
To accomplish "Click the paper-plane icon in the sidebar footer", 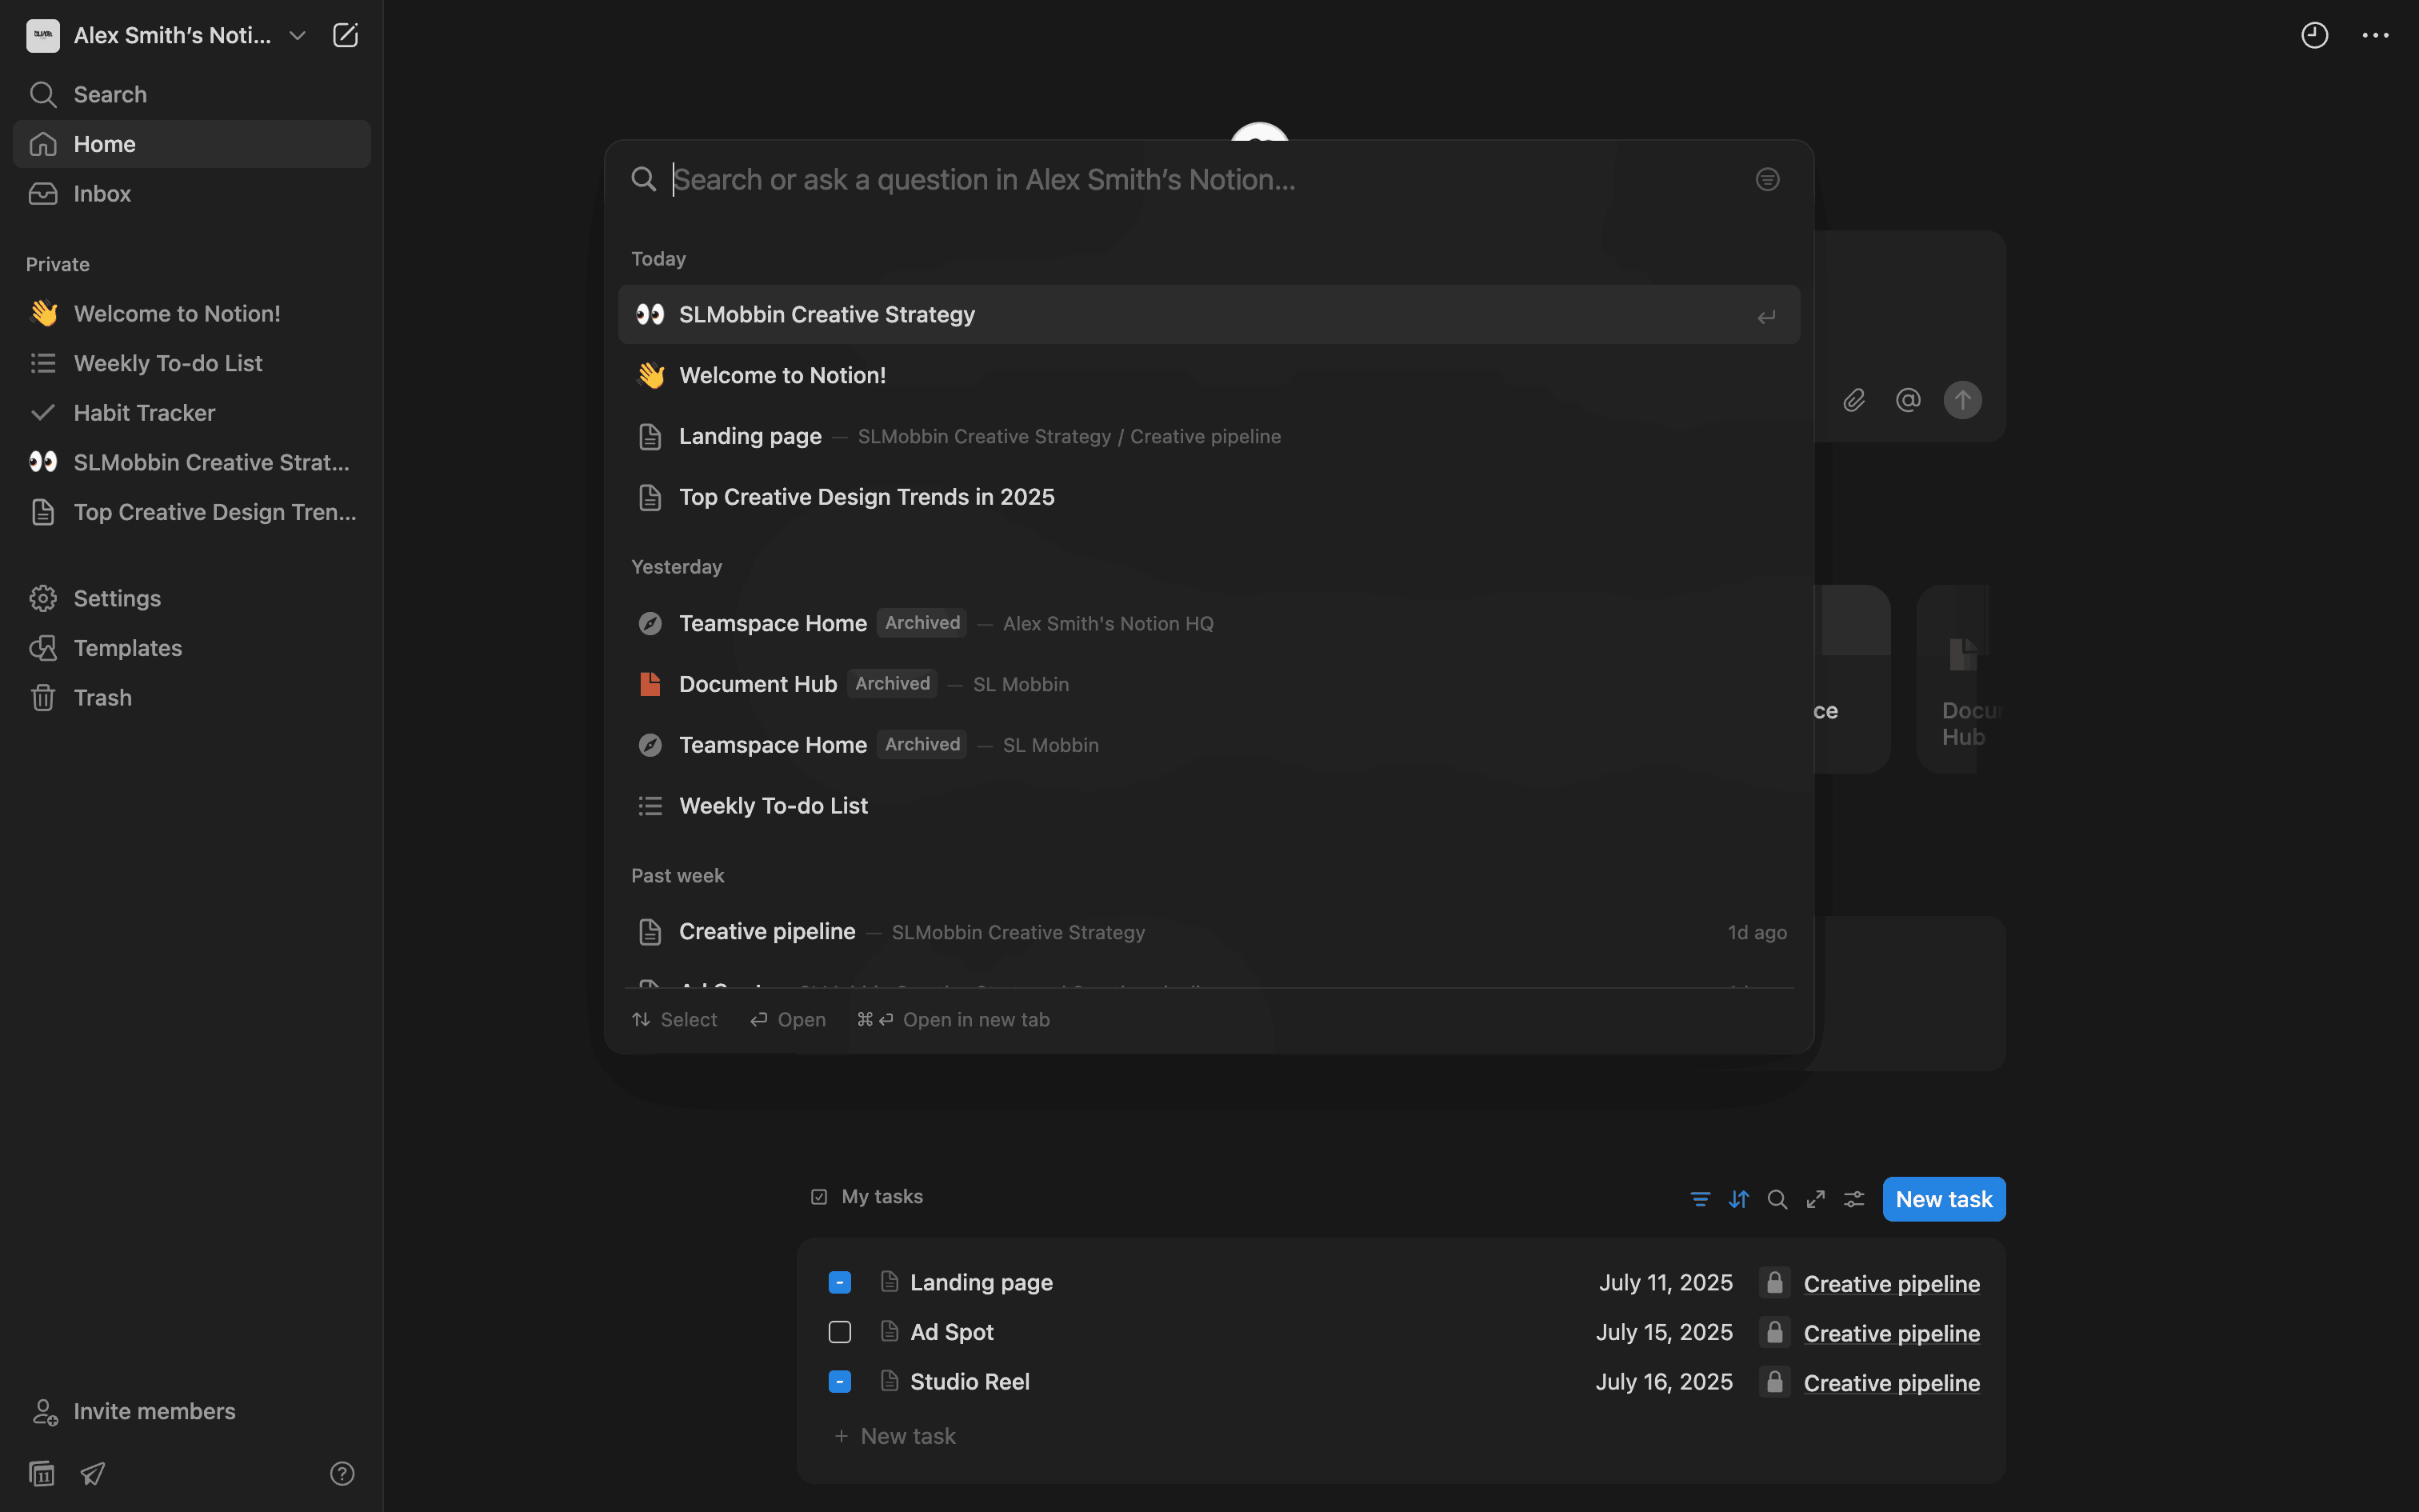I will pyautogui.click(x=93, y=1473).
